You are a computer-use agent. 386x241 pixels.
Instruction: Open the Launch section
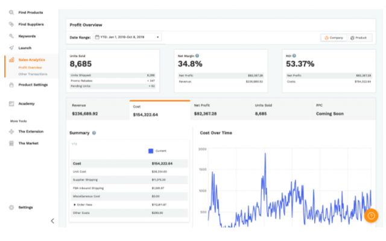25,48
